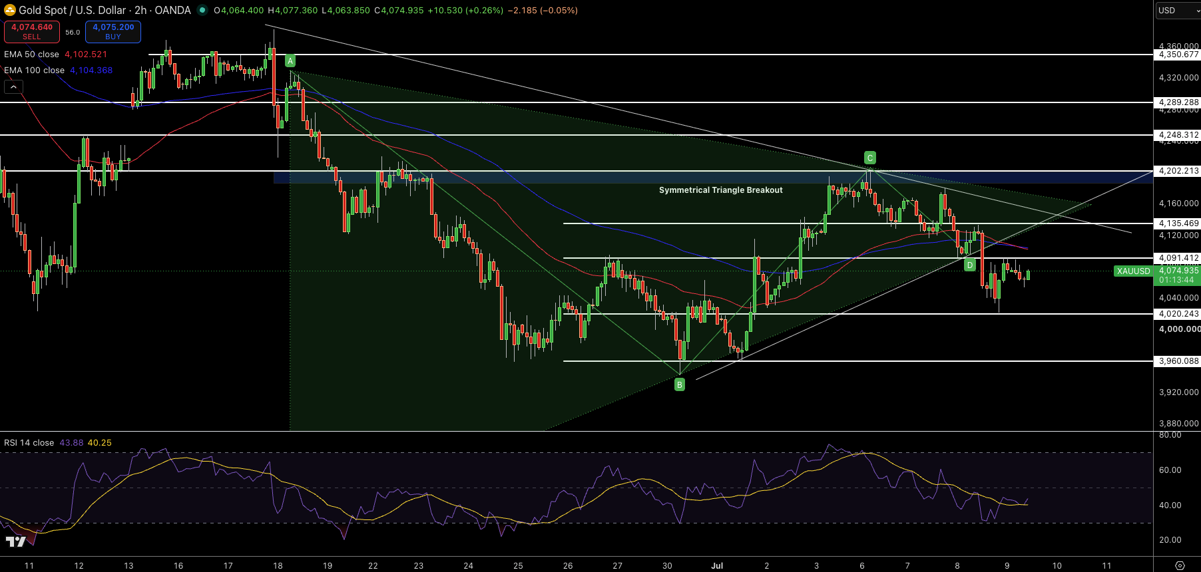This screenshot has height=572, width=1201.
Task: Click the XAUUSD symbol tag on price axis
Action: [x=1133, y=271]
